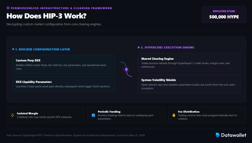Screen dimensions: 252x143
Task: Select the DEX Liquidity Parameters card
Action: point(64,84)
